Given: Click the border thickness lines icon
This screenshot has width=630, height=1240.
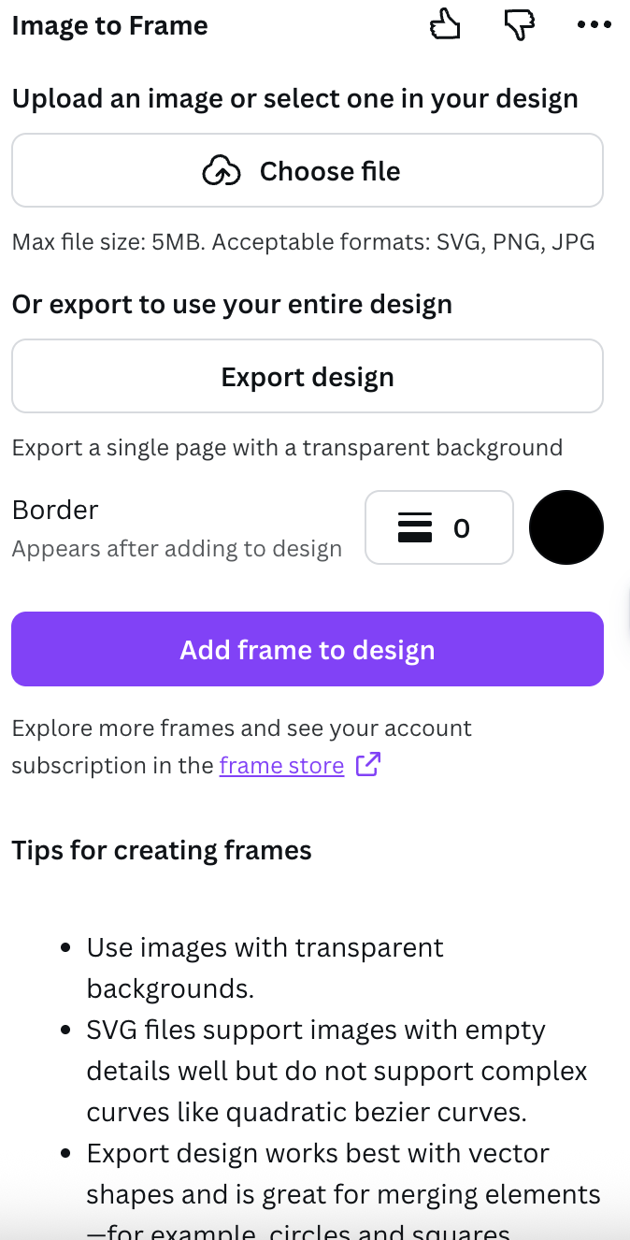Looking at the screenshot, I should tap(417, 526).
